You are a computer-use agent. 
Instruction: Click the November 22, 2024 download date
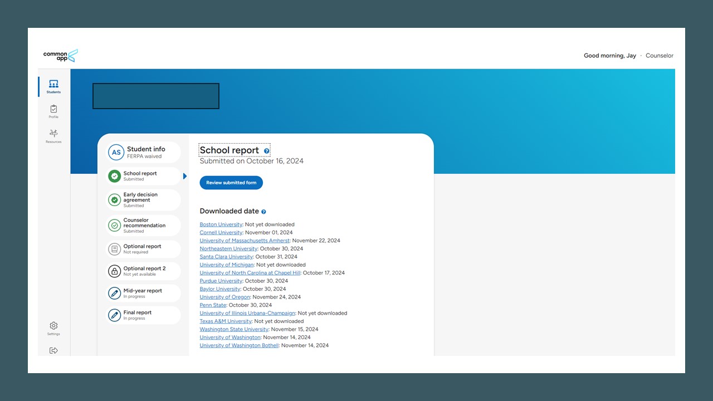click(x=316, y=241)
